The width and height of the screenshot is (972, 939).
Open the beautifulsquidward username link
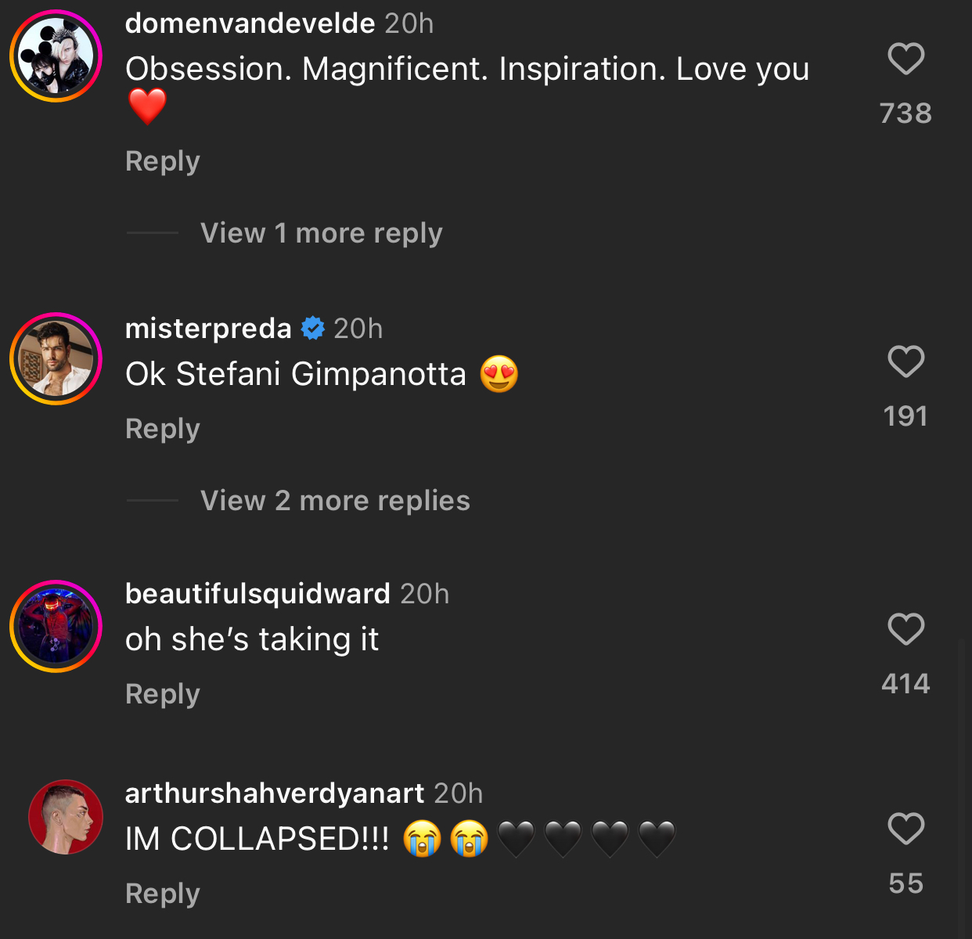point(257,594)
